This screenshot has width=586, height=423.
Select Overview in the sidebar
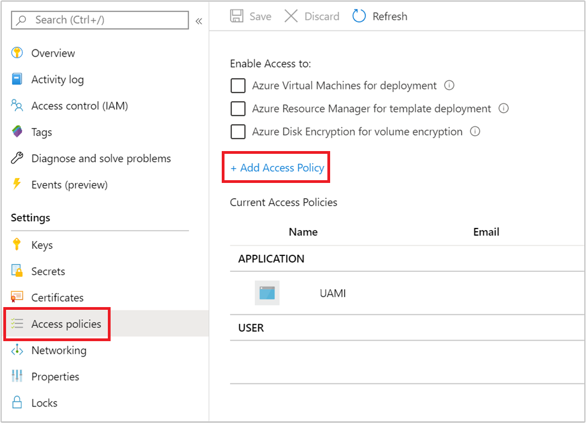[x=52, y=53]
